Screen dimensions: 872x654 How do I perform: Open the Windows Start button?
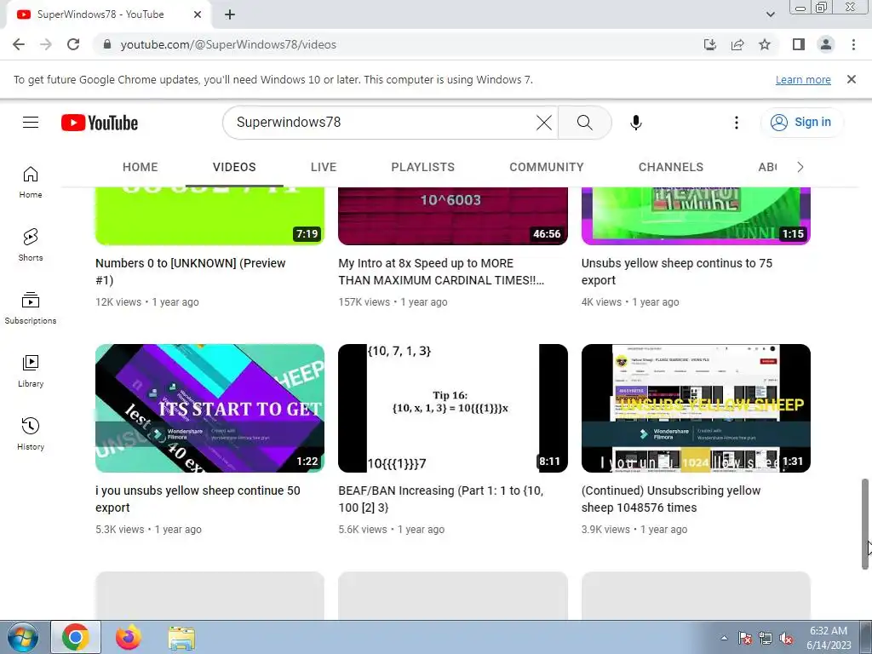22,637
